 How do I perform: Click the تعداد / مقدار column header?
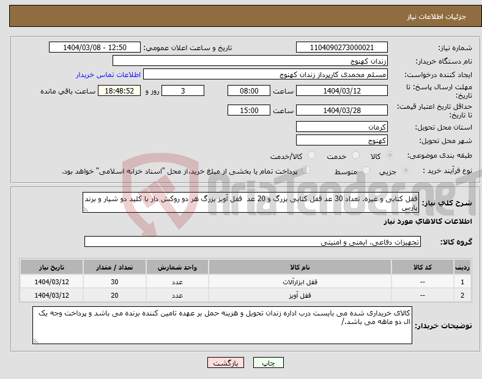point(114,267)
